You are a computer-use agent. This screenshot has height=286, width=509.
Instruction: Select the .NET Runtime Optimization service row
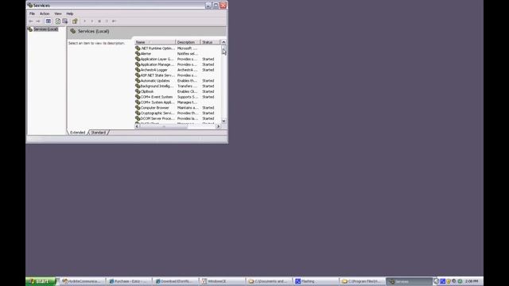tap(177, 48)
